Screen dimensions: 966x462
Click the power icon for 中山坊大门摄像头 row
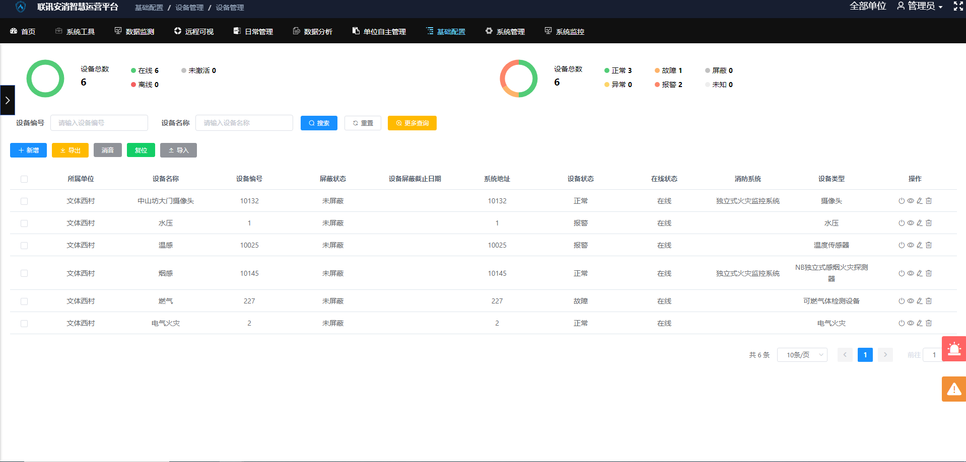coord(902,201)
